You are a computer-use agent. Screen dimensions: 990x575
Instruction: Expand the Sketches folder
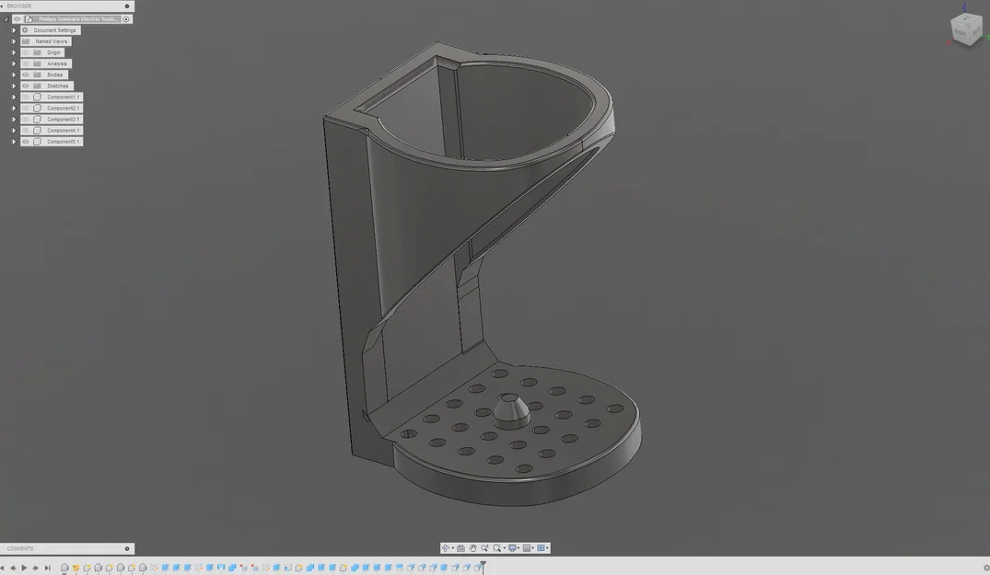(x=14, y=86)
